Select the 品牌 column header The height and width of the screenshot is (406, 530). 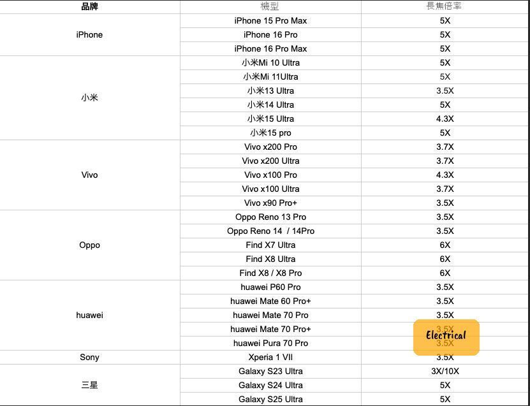[90, 6]
